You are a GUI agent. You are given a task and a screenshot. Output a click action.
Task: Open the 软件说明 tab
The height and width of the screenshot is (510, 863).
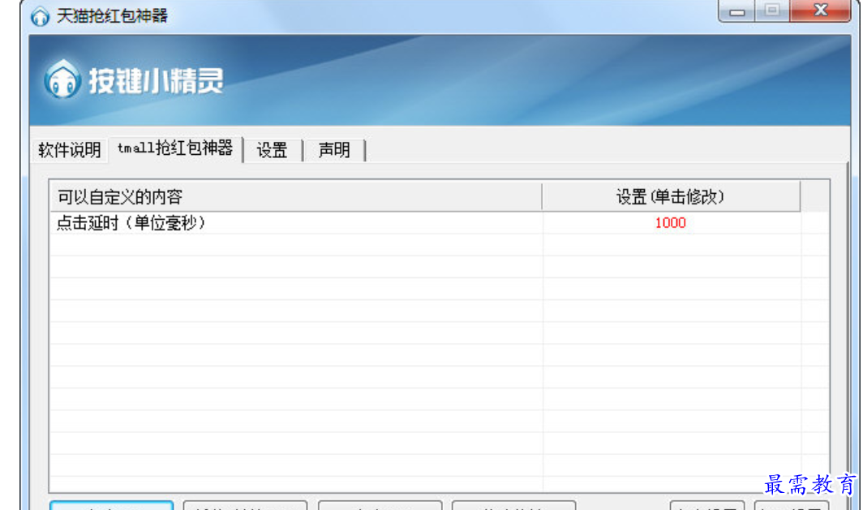[x=70, y=150]
